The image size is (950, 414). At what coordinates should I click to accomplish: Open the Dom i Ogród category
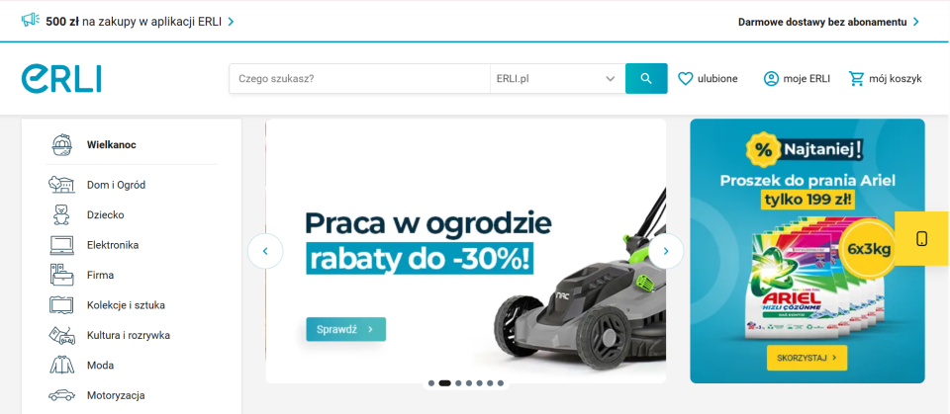pyautogui.click(x=117, y=185)
